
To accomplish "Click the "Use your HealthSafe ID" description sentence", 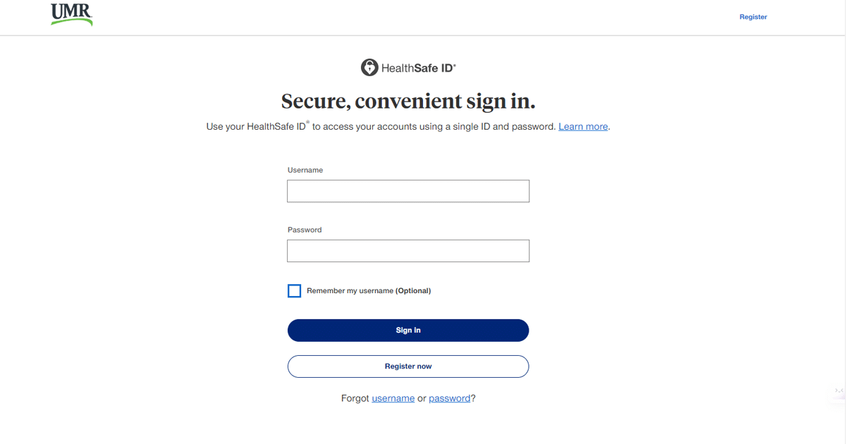I will click(381, 127).
